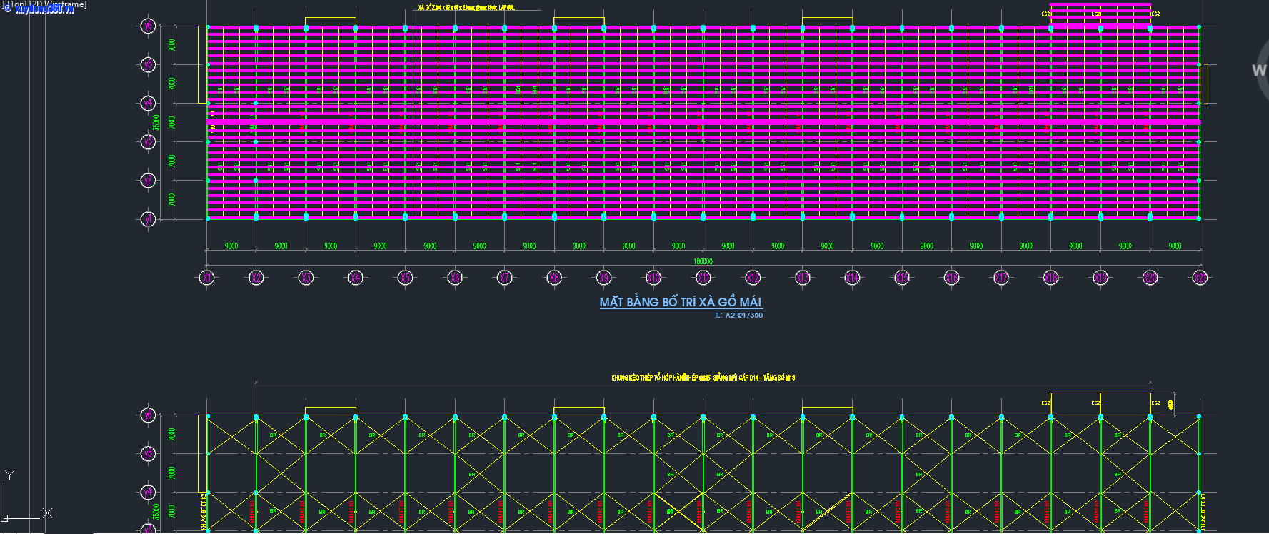The image size is (1269, 534).
Task: Select the X5 grid axis bubble
Action: 405,278
